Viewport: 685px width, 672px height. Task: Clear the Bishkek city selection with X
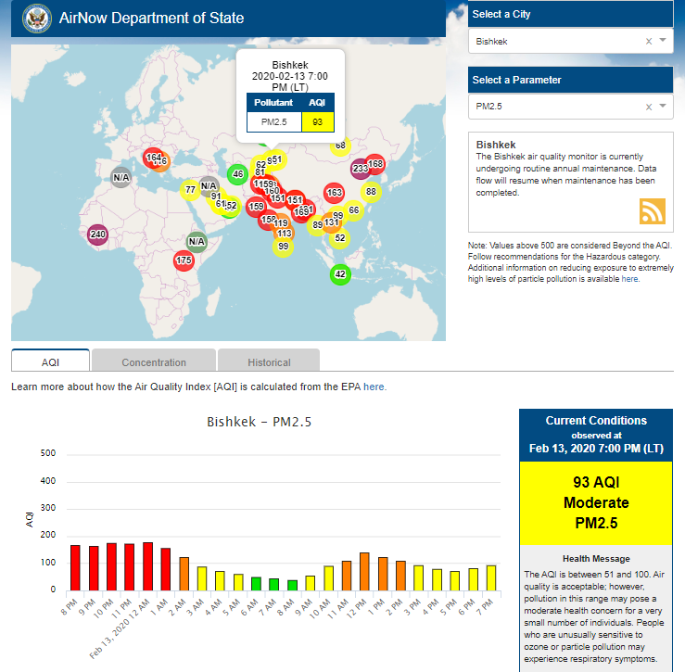click(649, 41)
